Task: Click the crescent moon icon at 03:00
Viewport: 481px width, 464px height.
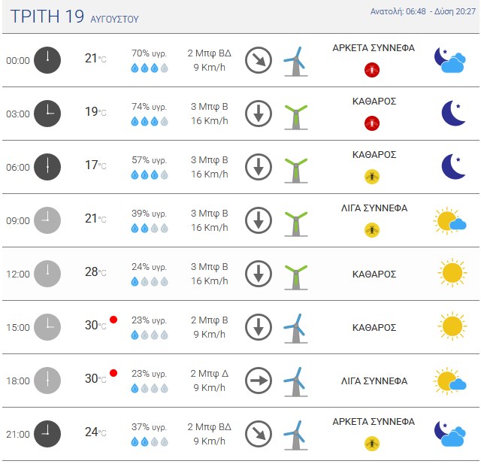Action: [453, 114]
